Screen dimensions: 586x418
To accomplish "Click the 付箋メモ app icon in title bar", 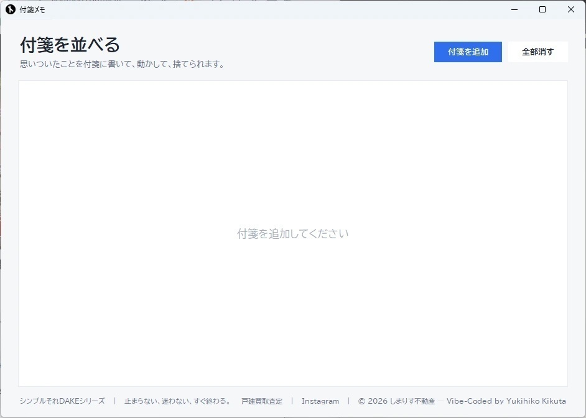I will tap(11, 9).
